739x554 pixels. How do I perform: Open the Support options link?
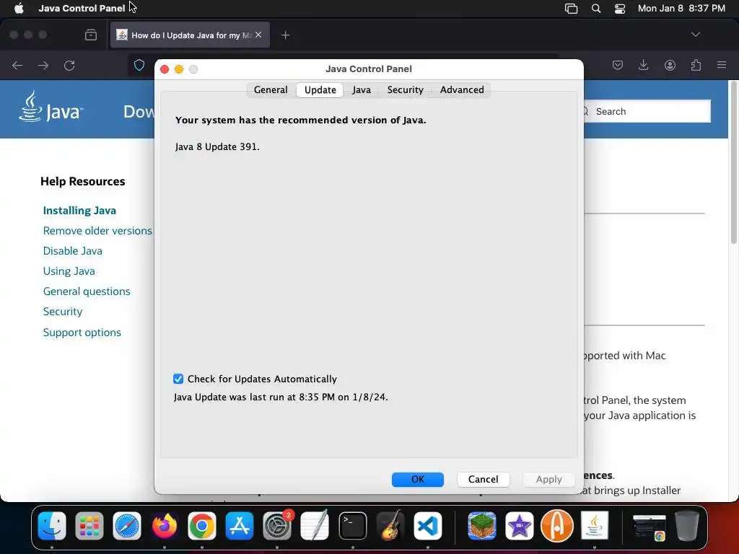(82, 333)
